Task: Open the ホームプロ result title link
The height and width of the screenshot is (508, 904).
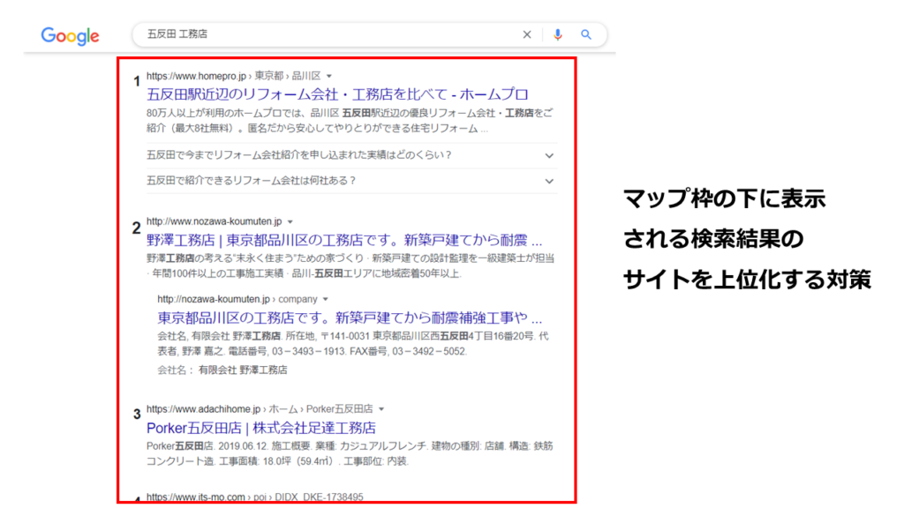Action: [337, 94]
